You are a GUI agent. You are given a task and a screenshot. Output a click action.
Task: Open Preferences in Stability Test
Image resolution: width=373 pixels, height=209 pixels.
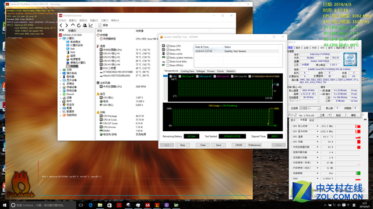point(254,145)
